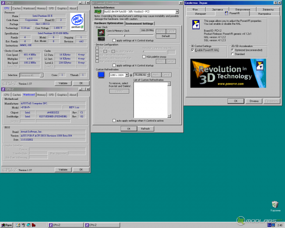285x228 pixels.
Task: Switch to first CPU-Z taskbar button
Action: coord(66,225)
